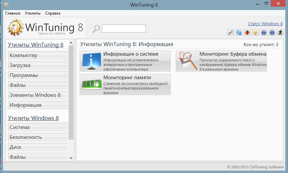Click the search input field

pos(124,29)
